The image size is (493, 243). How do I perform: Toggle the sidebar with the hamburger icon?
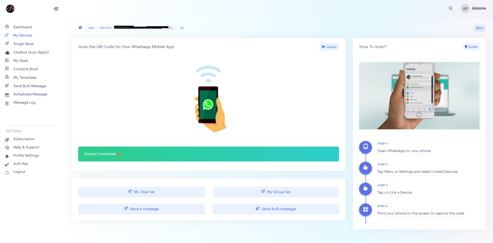[x=56, y=9]
